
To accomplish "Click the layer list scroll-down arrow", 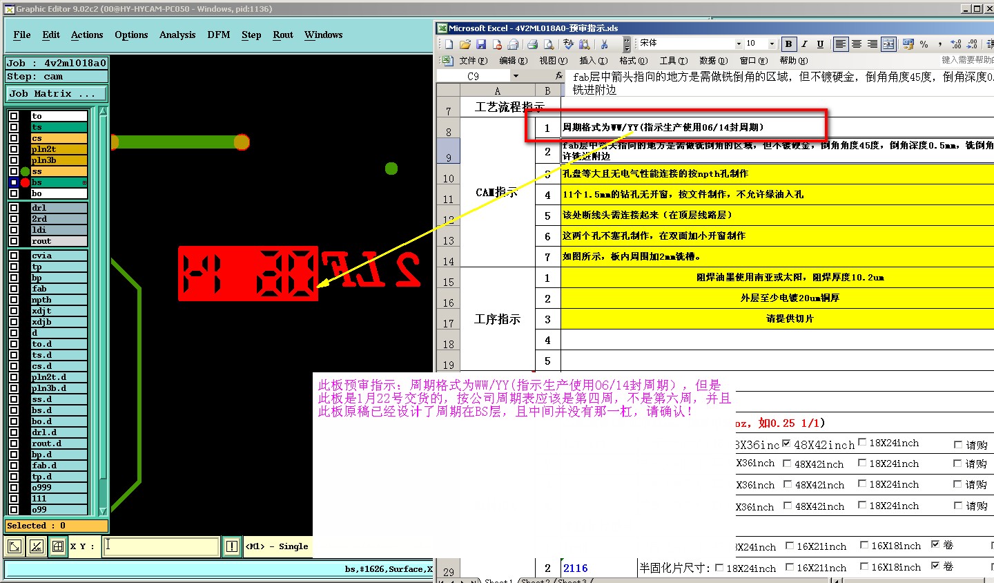I will point(104,511).
